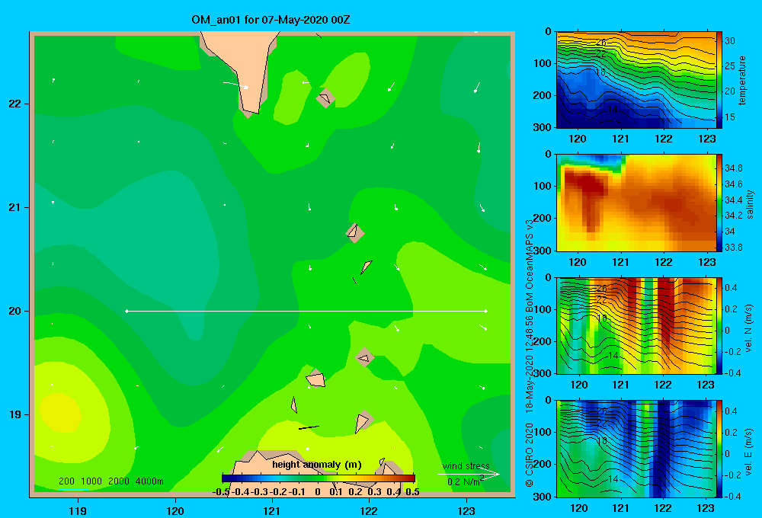Click the "200 1000 2000 4000m" depth legend
Screen dimensions: 762x518
pyautogui.click(x=110, y=481)
